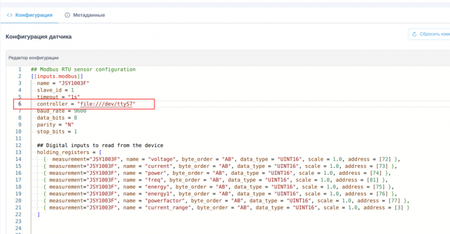Image resolution: width=450 pixels, height=234 pixels.
Task: Click the "power" register entry line
Action: pyautogui.click(x=217, y=173)
